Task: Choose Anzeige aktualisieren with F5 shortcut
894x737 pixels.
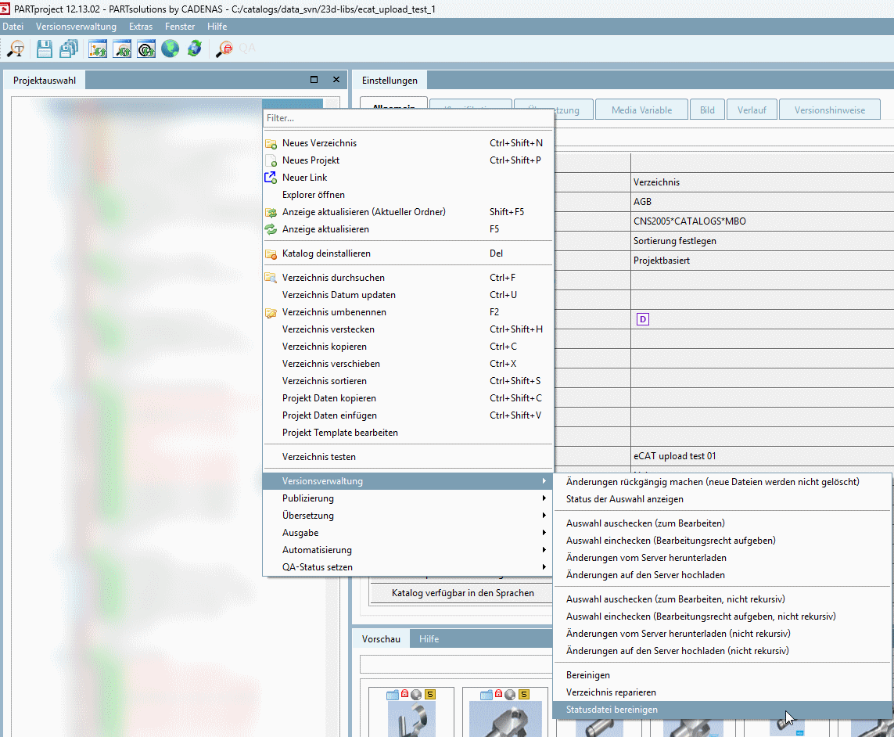Action: click(408, 229)
